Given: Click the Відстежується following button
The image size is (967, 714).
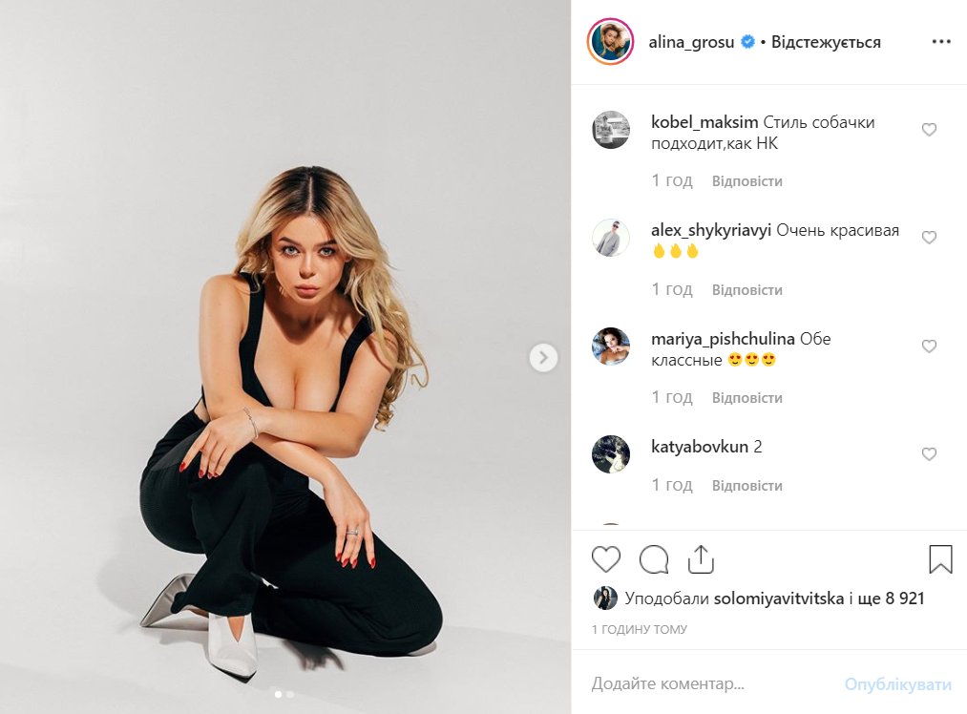Looking at the screenshot, I should [826, 42].
